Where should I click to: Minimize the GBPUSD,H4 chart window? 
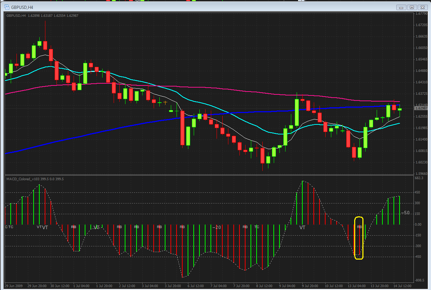coord(402,7)
